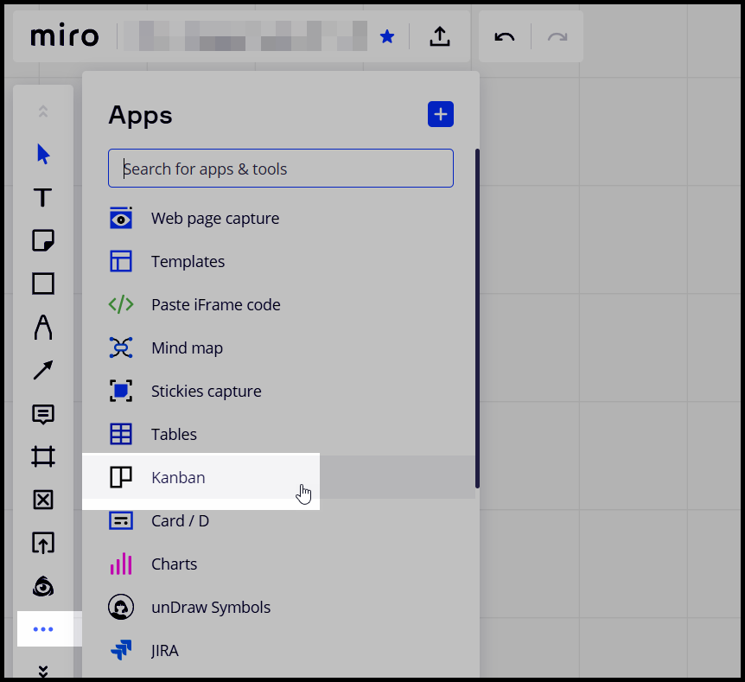Select the Upload tool in toolbar
The image size is (745, 682).
(43, 543)
